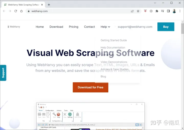Open the Contact nav link
Viewport: 184px width, 130px height.
89,27
